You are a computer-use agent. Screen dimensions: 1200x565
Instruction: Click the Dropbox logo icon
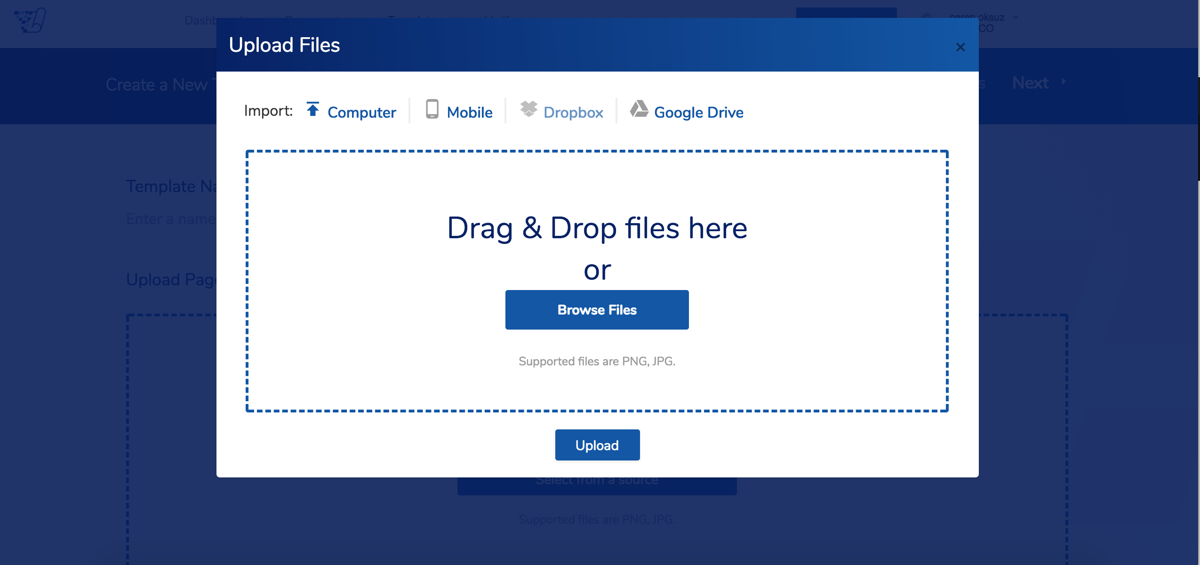(x=528, y=109)
